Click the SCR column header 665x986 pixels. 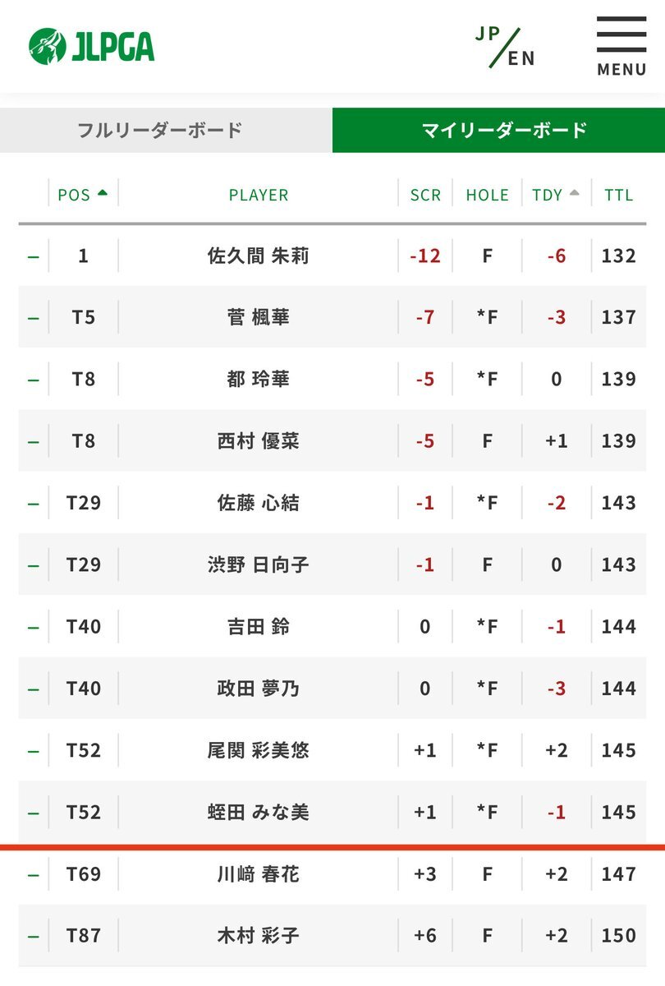[x=425, y=195]
